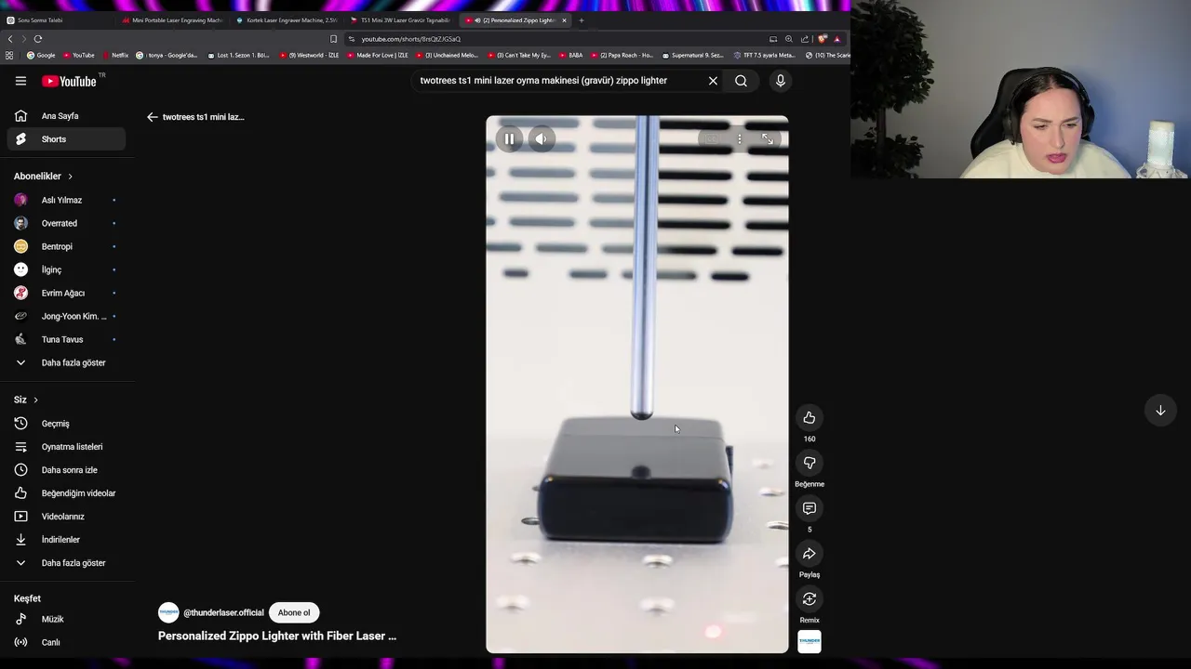Expand the Abonelikler section arrow
The width and height of the screenshot is (1191, 669).
click(x=70, y=177)
